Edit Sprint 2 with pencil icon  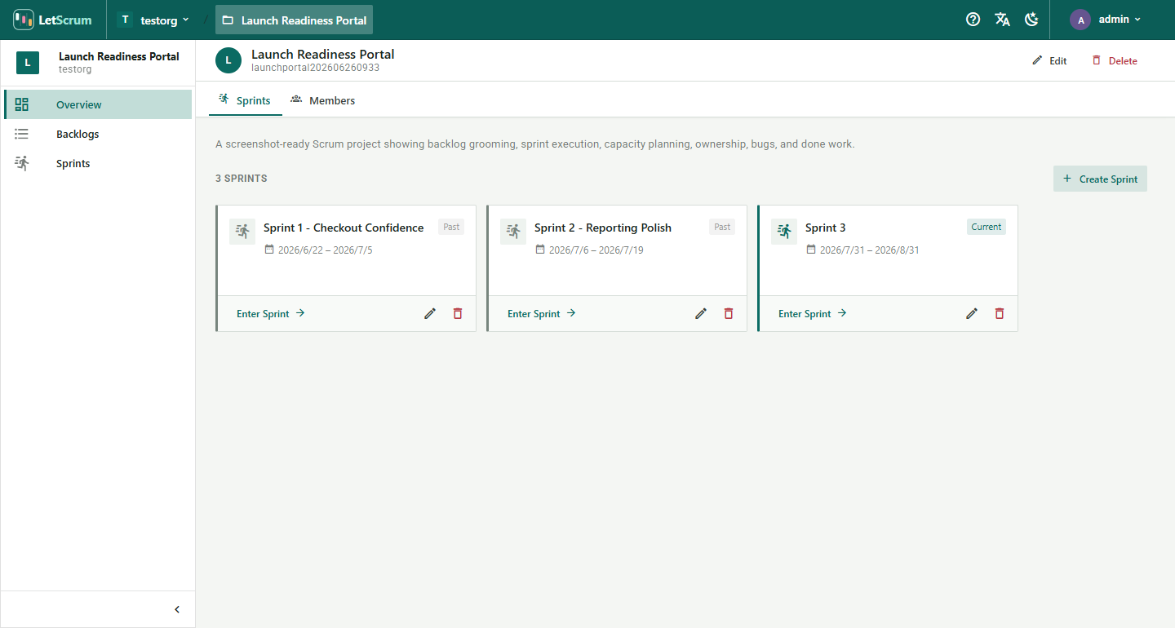click(x=701, y=313)
